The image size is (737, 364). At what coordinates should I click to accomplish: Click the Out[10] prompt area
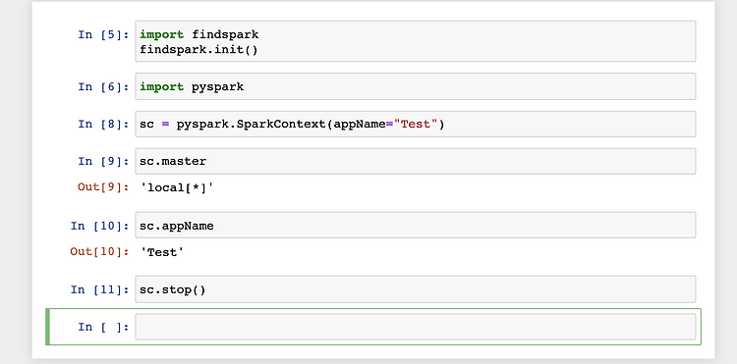(x=99, y=251)
